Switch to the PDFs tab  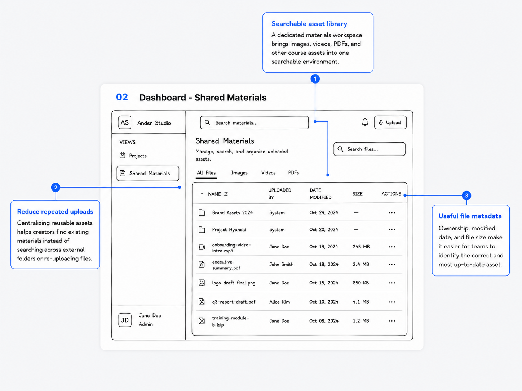tap(293, 173)
